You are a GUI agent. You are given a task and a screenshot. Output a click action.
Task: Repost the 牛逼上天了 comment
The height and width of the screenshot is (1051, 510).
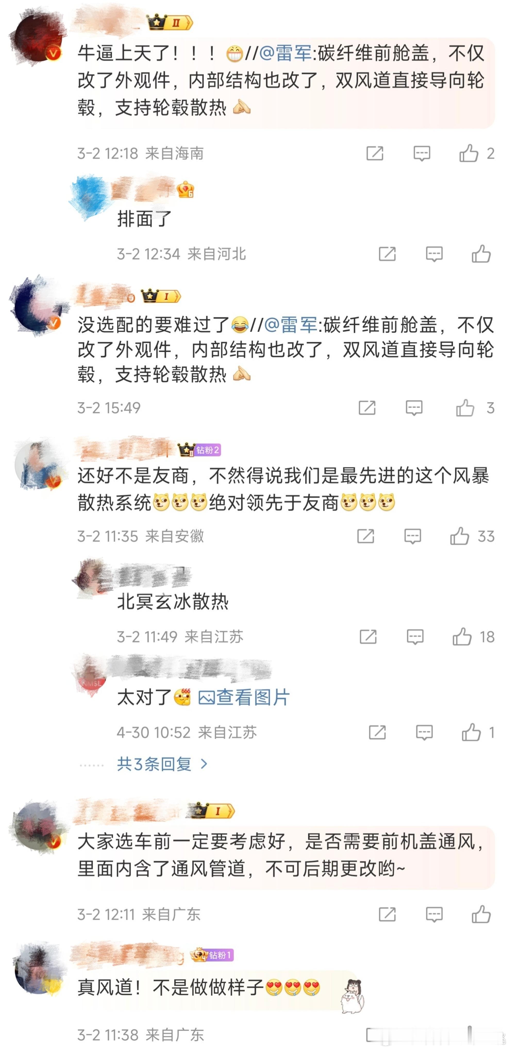[374, 153]
